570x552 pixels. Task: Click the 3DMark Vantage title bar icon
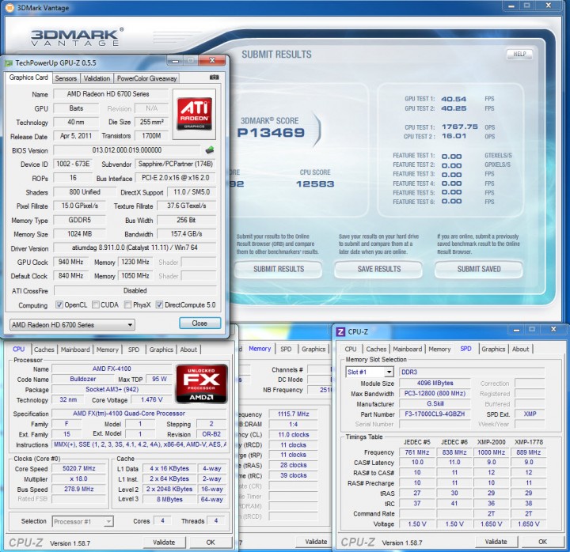coord(9,7)
